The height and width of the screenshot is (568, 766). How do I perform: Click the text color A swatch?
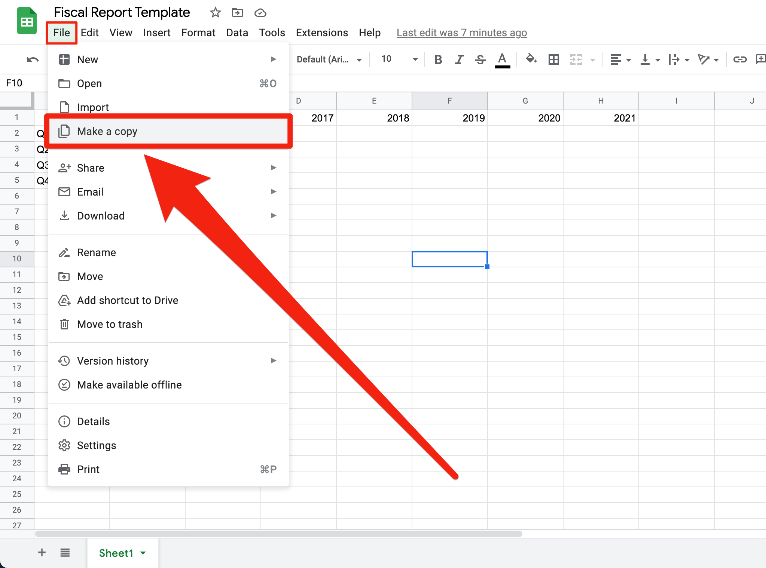pos(502,59)
